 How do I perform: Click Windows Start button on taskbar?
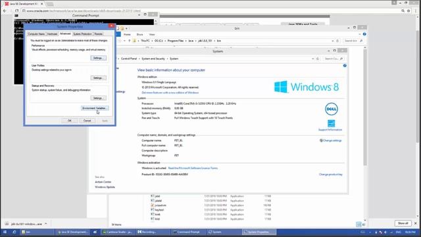(5, 232)
